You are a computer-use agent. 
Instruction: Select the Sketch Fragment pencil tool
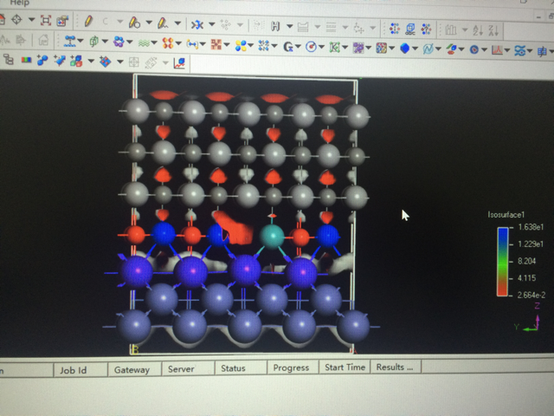pos(162,23)
